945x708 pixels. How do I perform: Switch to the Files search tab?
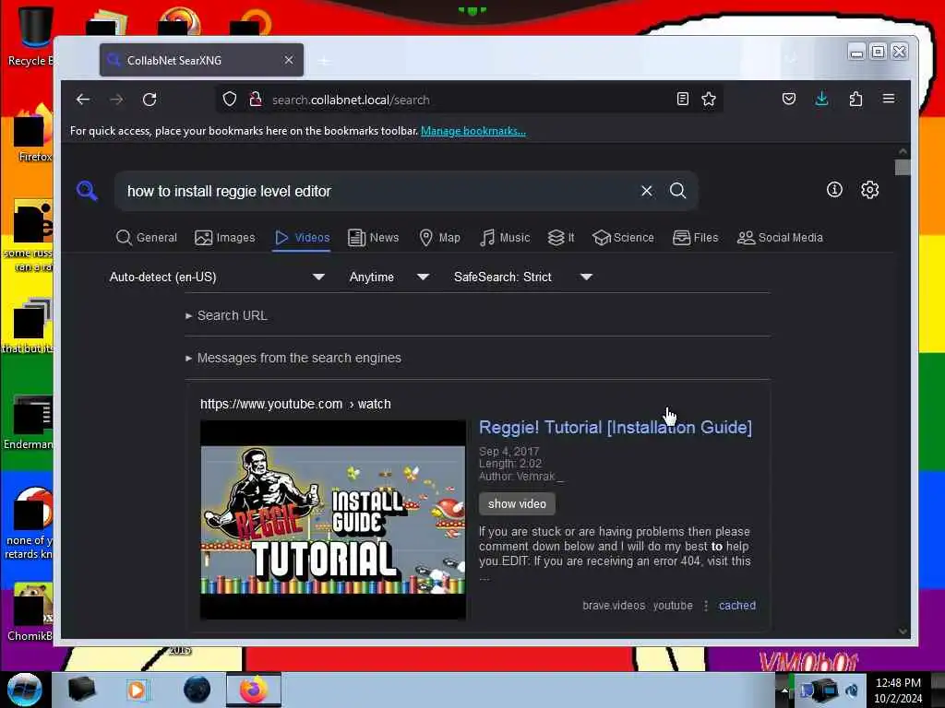(696, 238)
